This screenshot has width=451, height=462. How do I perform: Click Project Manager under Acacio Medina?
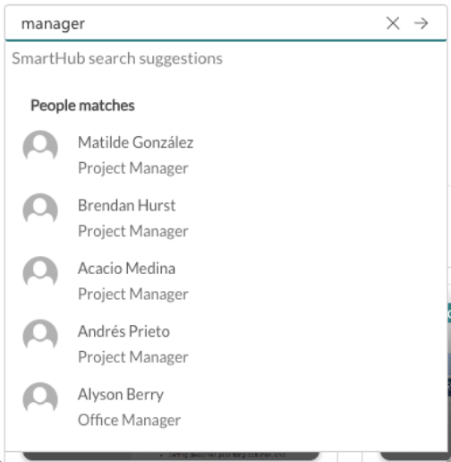133,294
